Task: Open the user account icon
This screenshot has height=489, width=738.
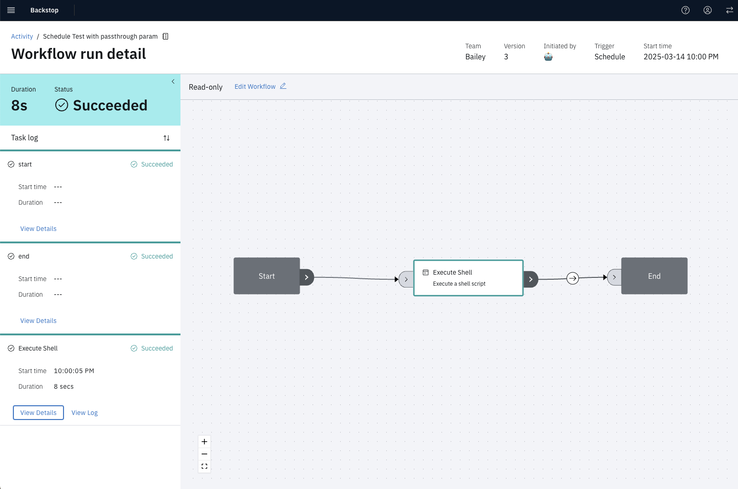Action: [707, 10]
